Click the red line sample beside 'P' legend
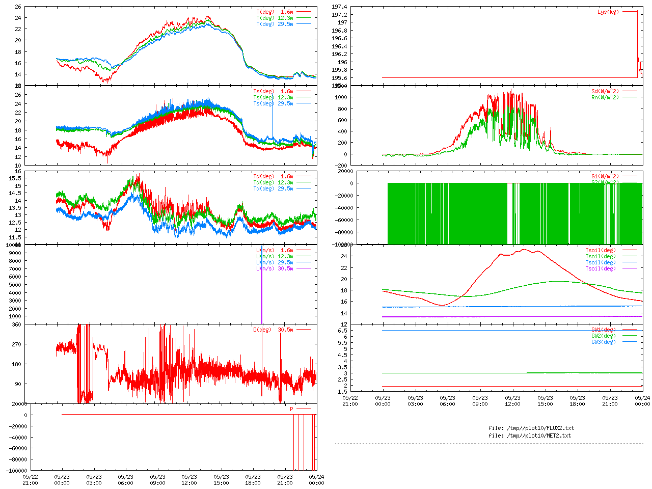Viewport: 652px width, 489px height. coord(304,410)
